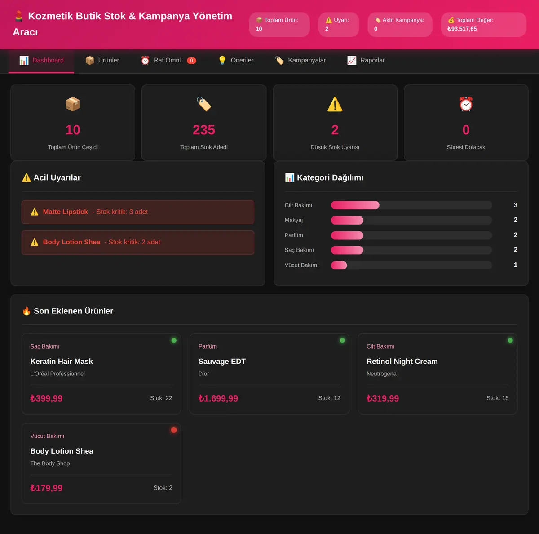
Task: Click the warning icon next to Acil Uyarılar
Action: [27, 178]
